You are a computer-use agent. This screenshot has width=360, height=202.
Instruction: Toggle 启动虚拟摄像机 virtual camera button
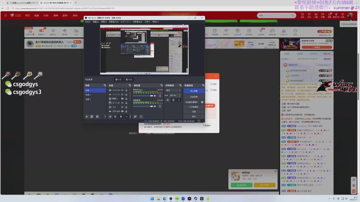pos(192,102)
